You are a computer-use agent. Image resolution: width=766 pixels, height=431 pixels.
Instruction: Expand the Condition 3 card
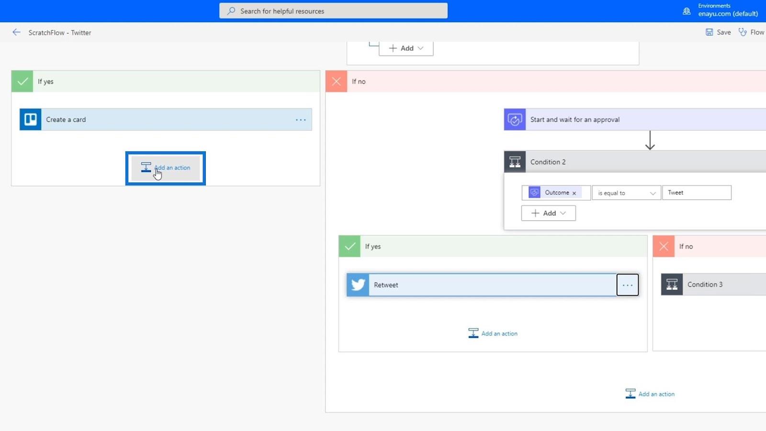click(713, 284)
